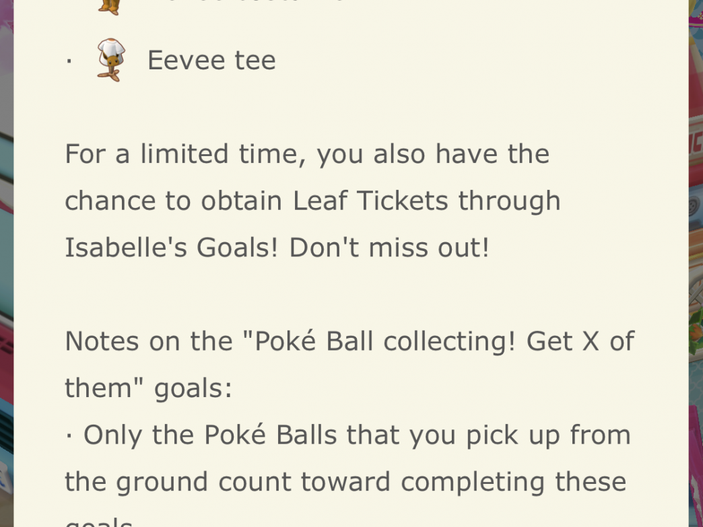Tap the "Get X of" text
This screenshot has width=703, height=527.
[x=580, y=341]
